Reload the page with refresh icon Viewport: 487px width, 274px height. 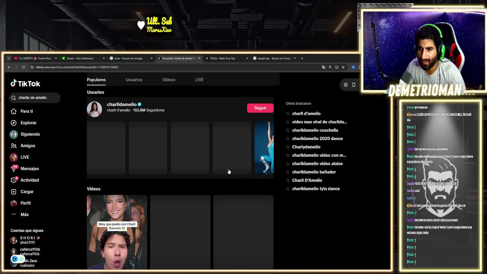point(23,67)
